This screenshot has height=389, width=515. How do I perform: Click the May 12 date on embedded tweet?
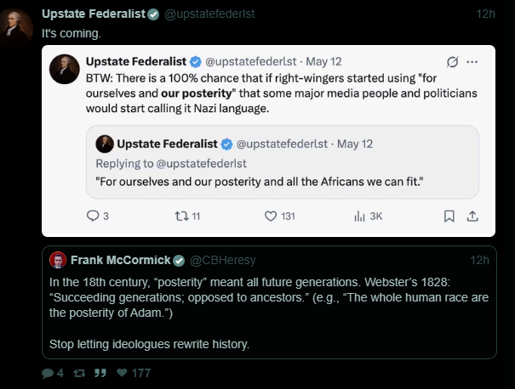[x=323, y=62]
